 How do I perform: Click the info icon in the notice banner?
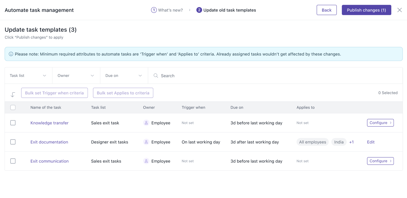click(x=11, y=54)
